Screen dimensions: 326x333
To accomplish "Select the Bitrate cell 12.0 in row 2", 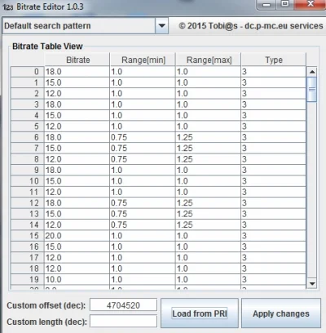I will 77,94.
